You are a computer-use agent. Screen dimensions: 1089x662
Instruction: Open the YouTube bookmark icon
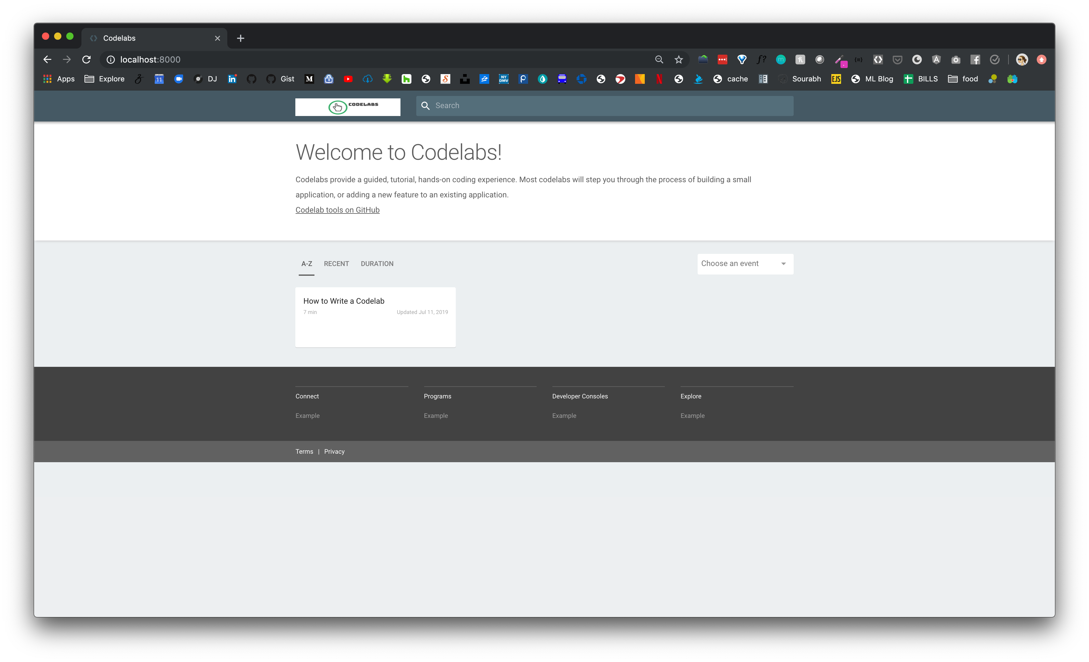click(348, 79)
